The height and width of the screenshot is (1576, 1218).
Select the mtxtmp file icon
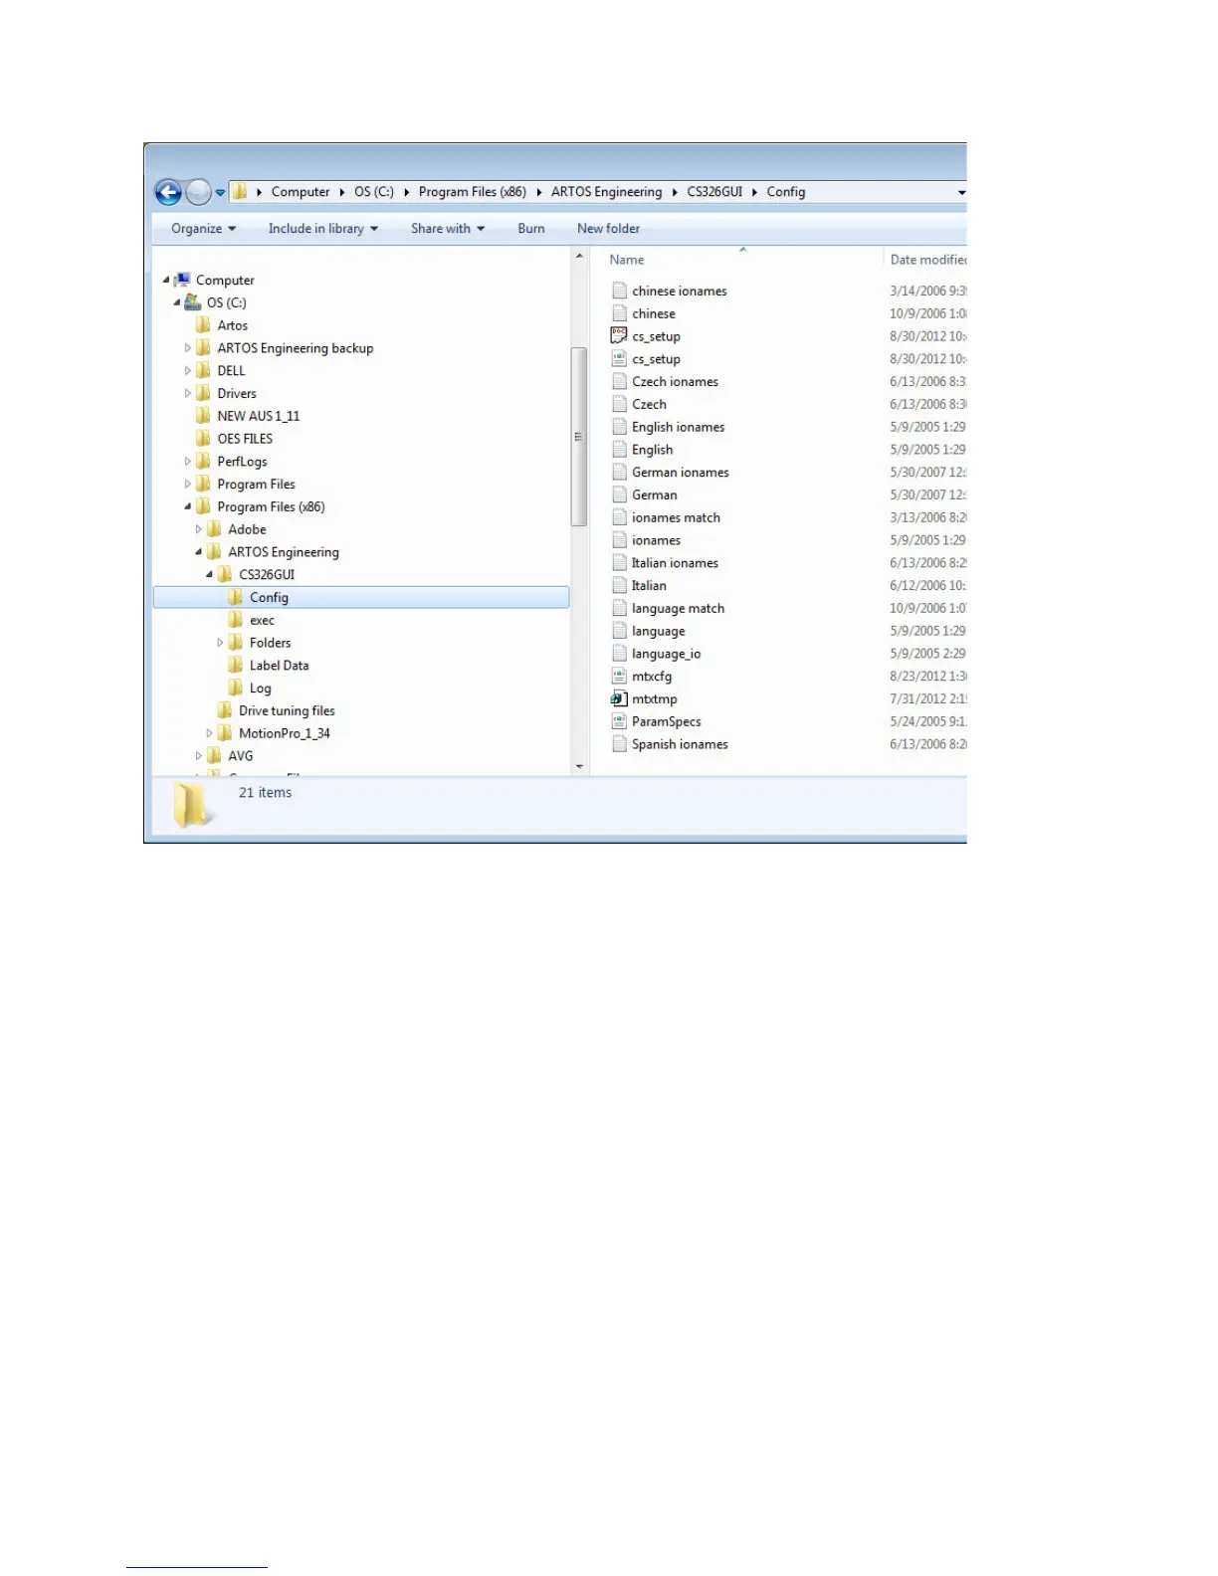coord(619,699)
